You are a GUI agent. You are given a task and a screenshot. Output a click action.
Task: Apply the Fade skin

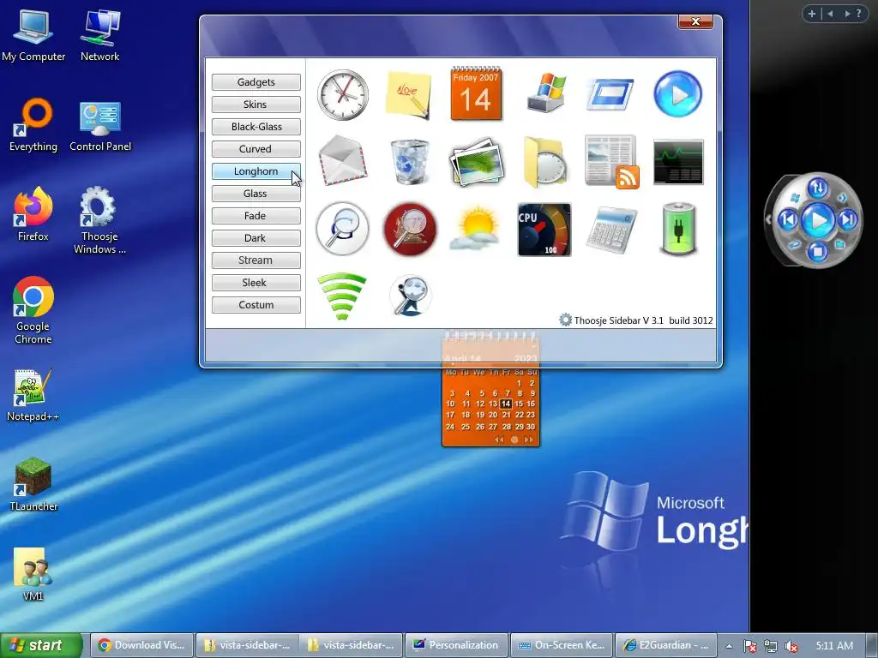[x=256, y=216]
